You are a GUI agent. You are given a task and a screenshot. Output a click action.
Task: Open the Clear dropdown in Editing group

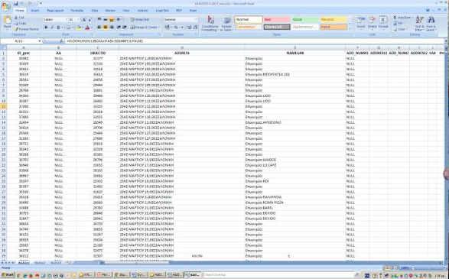coord(400,29)
